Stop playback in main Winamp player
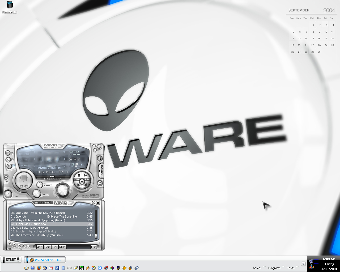 pos(79,175)
